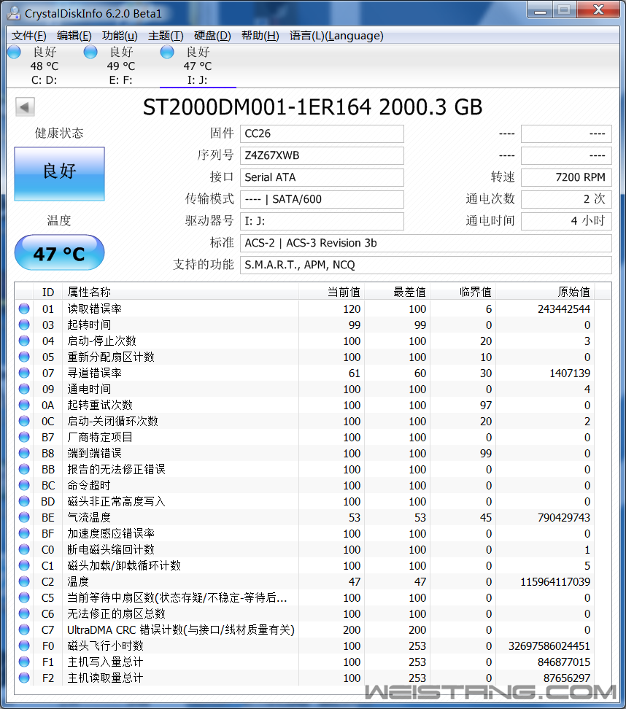Click the power-on hours field 4 小时
The image size is (626, 709).
coord(566,221)
